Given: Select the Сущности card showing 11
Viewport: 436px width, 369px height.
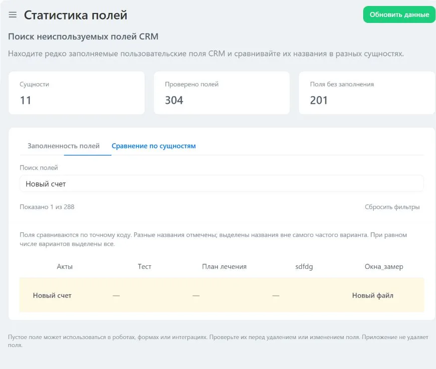Looking at the screenshot, I should 76,93.
